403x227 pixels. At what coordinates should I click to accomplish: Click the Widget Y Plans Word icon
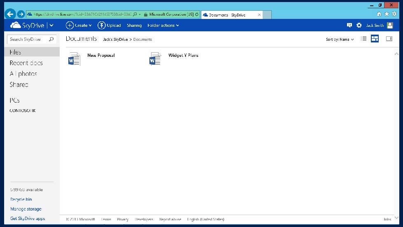(x=156, y=59)
